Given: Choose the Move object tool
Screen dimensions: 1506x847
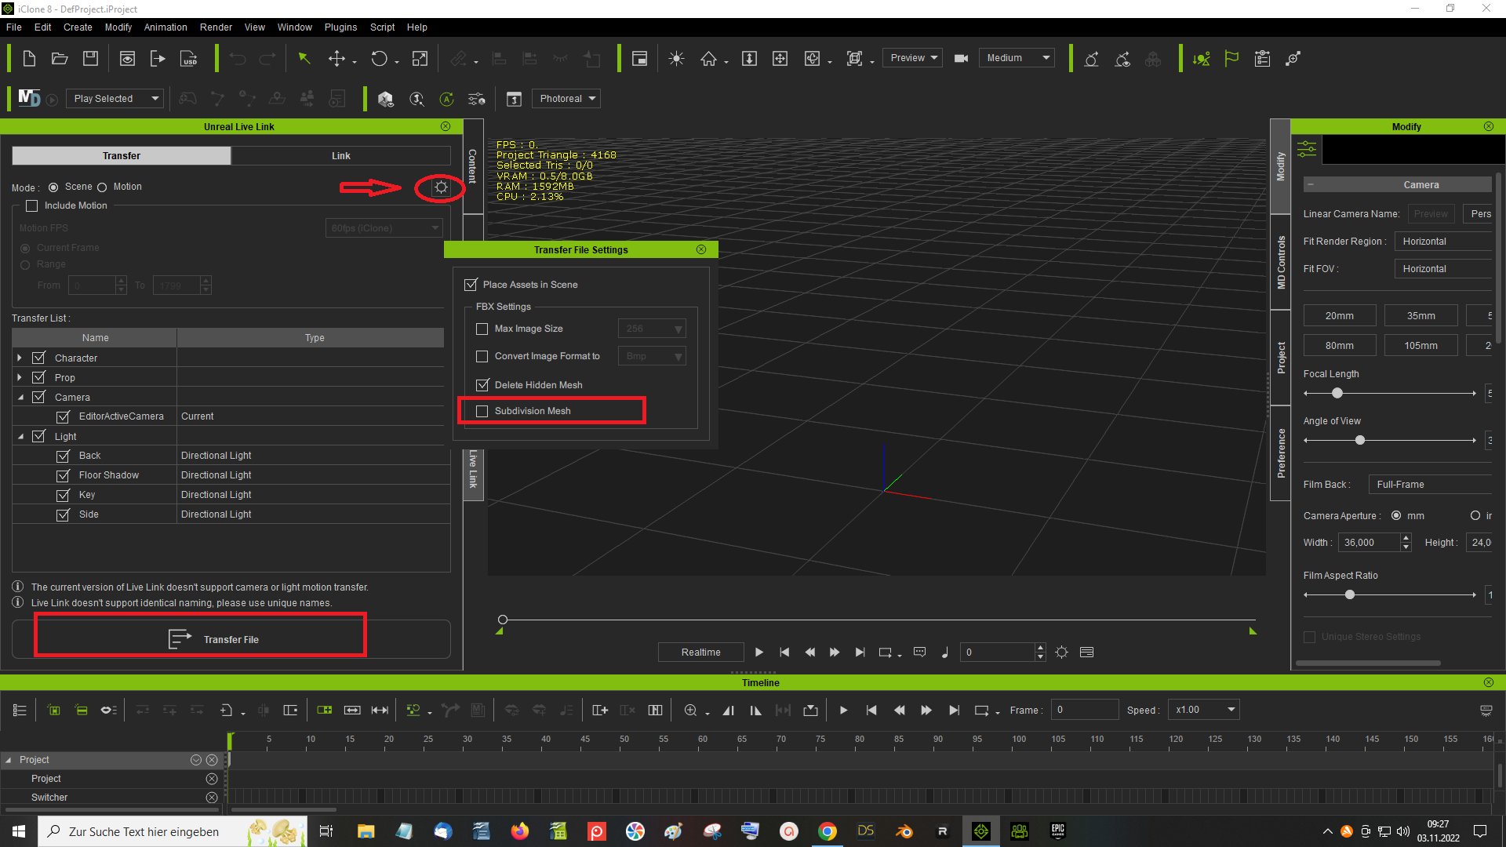Looking at the screenshot, I should 336,59.
